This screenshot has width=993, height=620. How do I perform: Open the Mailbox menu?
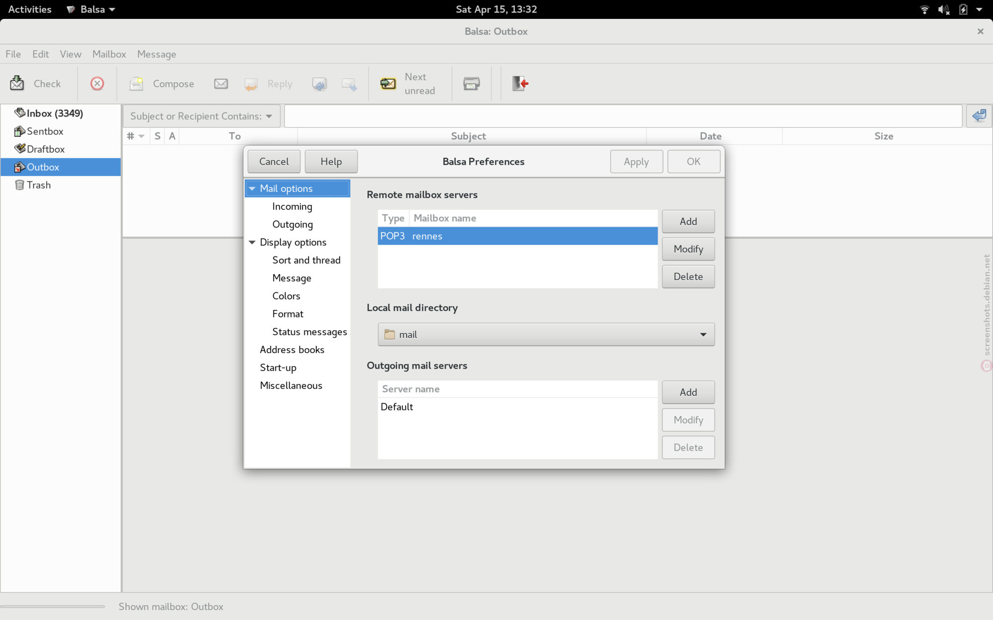[109, 54]
